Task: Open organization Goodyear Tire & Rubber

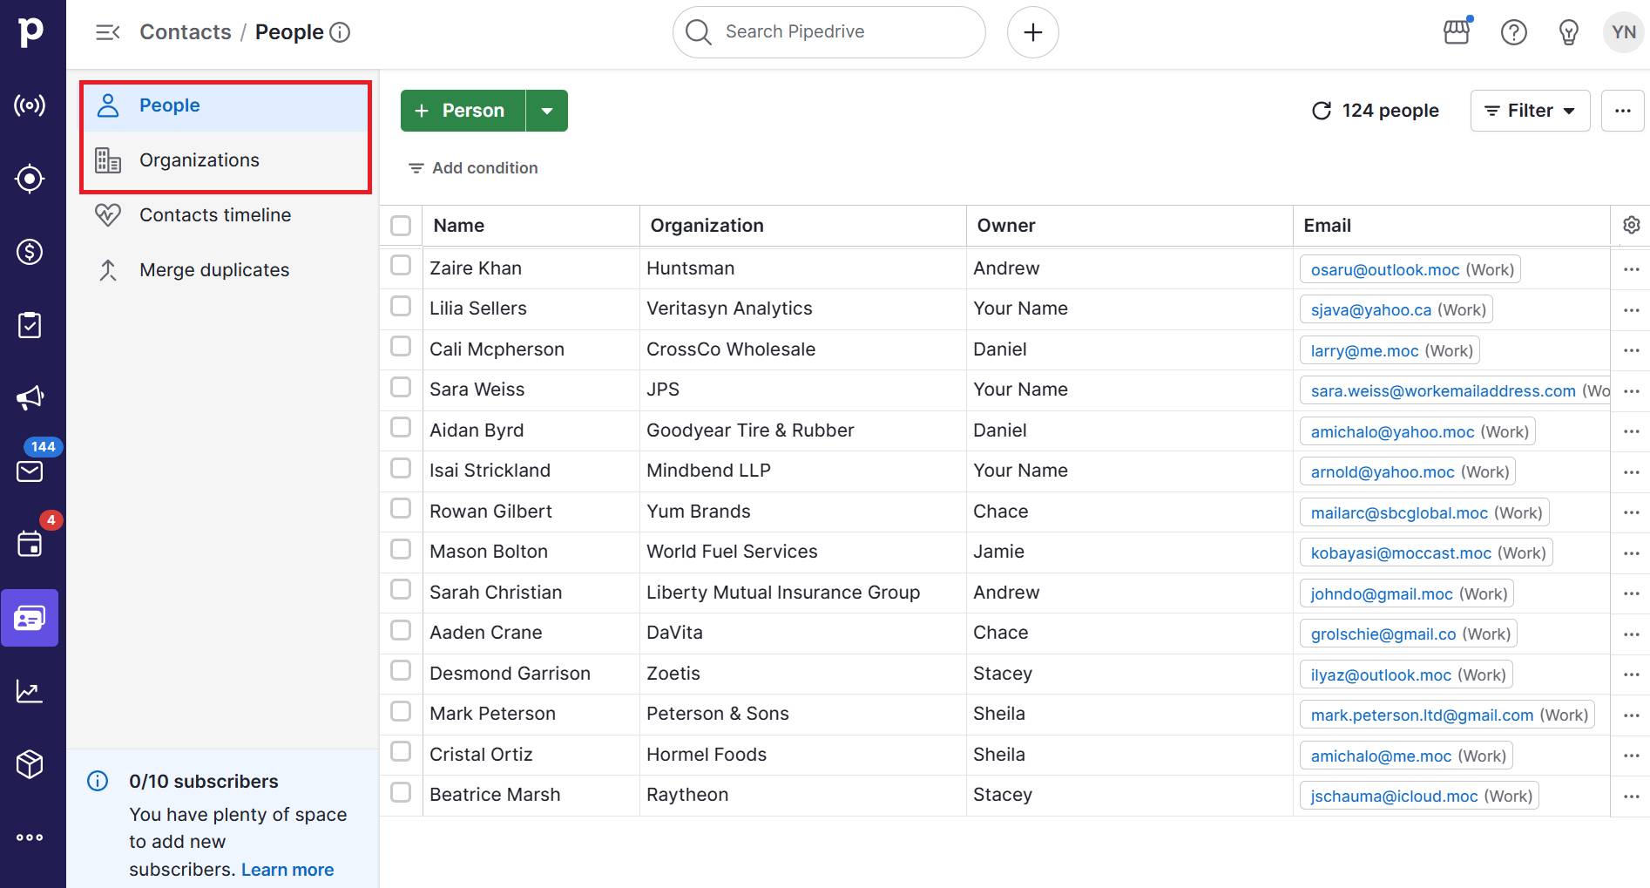Action: click(x=750, y=430)
